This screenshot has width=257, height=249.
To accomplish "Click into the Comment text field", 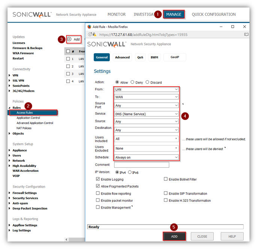I will click(x=141, y=165).
